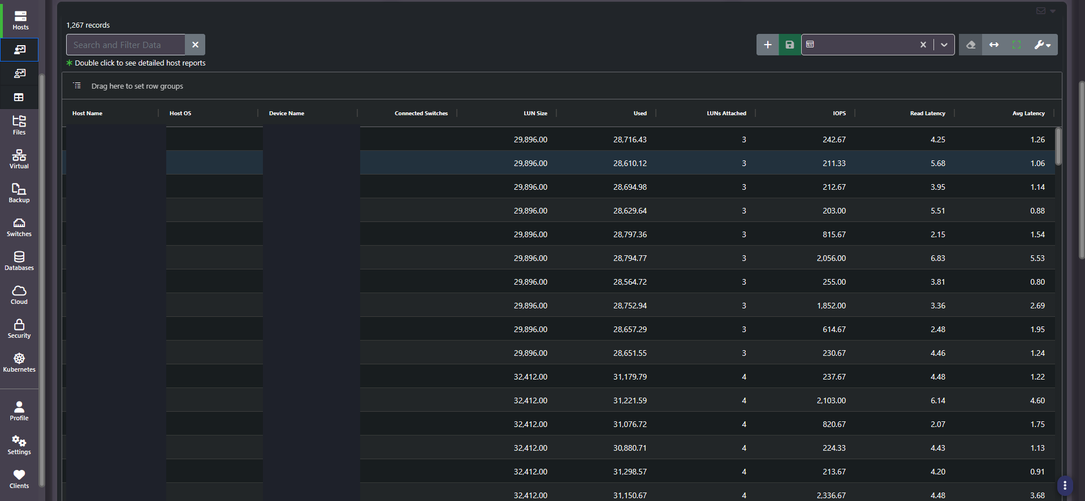Sort by the IOPS column header
Image resolution: width=1085 pixels, height=501 pixels.
(840, 114)
